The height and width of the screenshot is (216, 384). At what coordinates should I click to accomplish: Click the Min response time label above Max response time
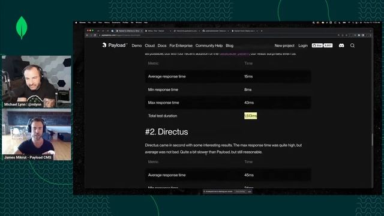coord(163,89)
